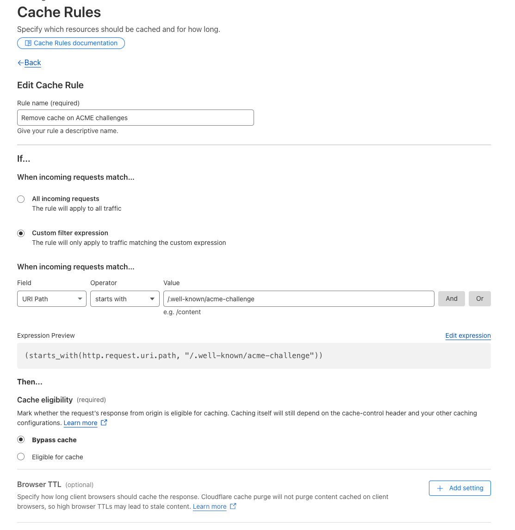Click the Value field with acme-challenge path
Image resolution: width=515 pixels, height=530 pixels.
pyautogui.click(x=298, y=299)
